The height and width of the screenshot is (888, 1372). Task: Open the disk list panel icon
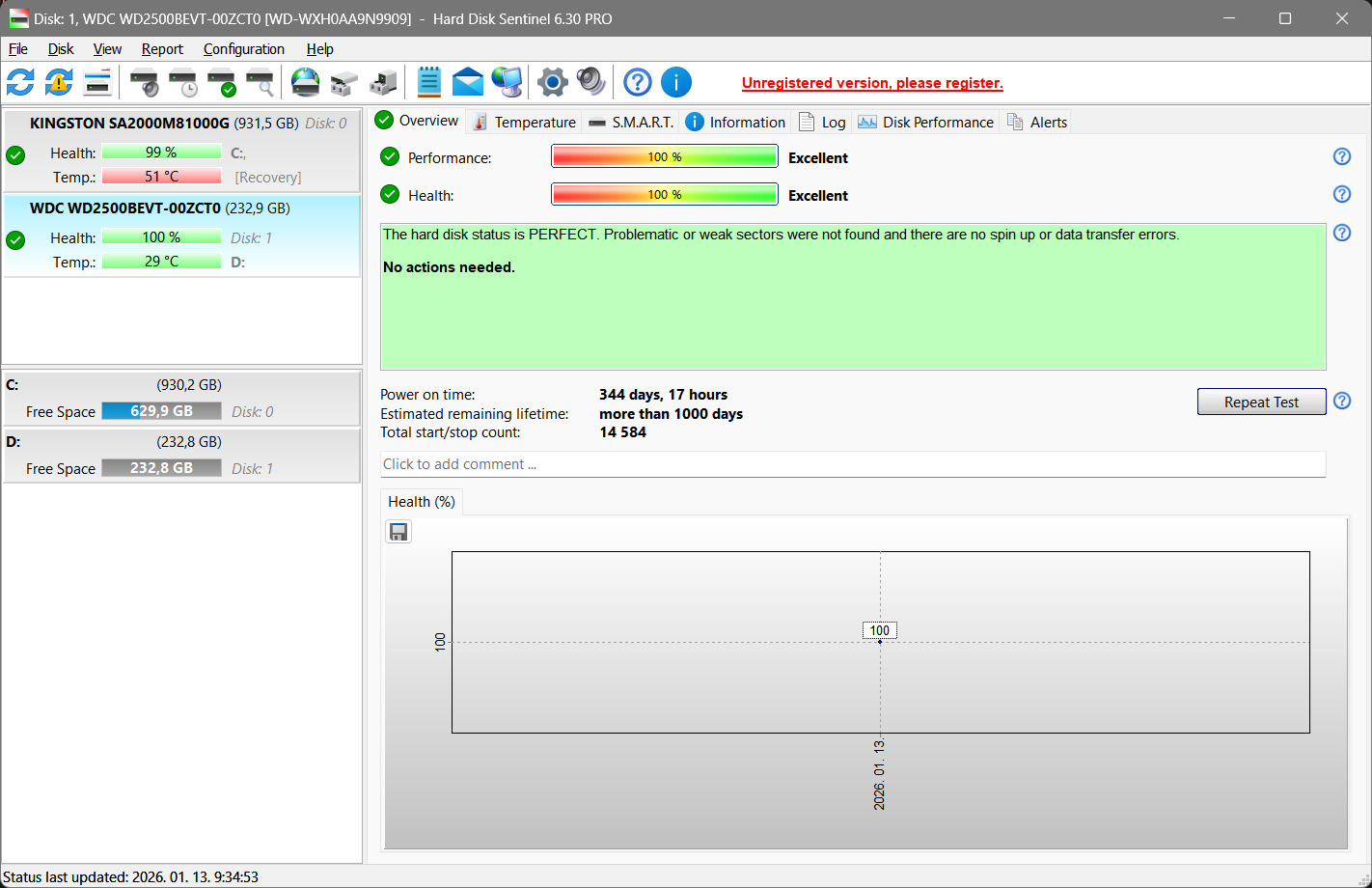click(97, 82)
